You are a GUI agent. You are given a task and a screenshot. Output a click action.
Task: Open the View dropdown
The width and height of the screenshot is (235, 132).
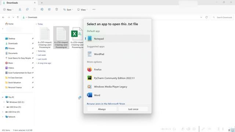tap(82, 10)
